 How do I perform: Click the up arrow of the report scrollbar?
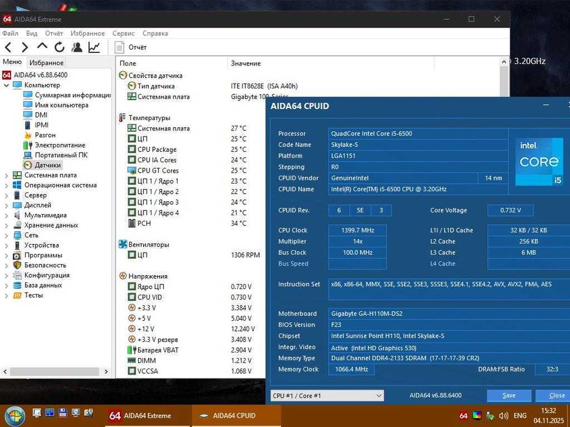tap(503, 62)
